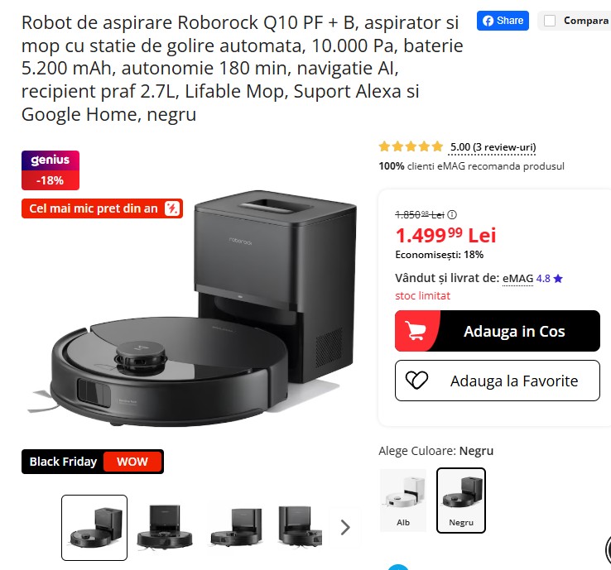Select the third product thumbnail
The height and width of the screenshot is (570, 611).
236,528
